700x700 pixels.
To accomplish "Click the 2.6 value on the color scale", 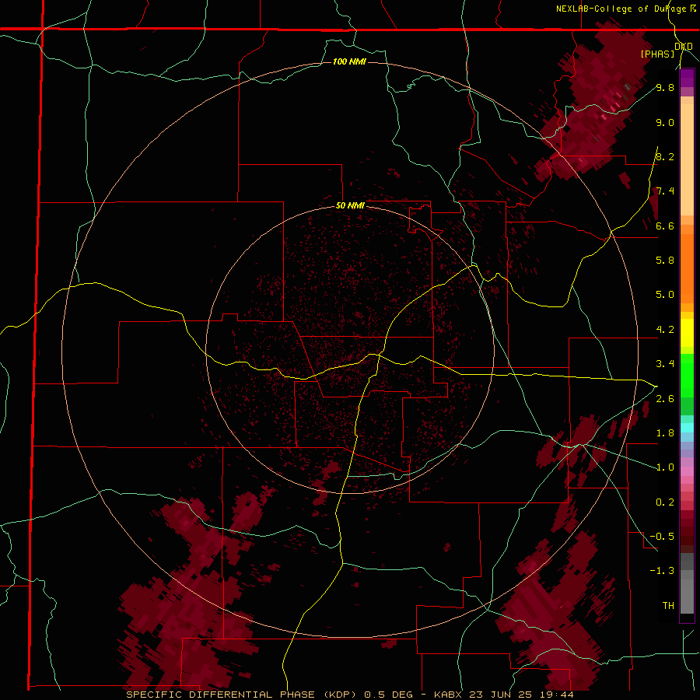I will [x=665, y=398].
